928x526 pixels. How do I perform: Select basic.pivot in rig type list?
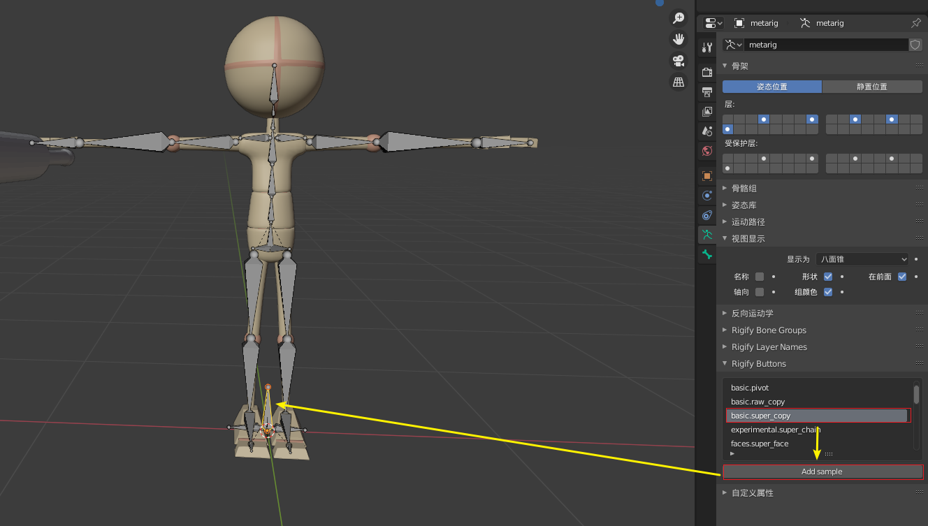pyautogui.click(x=818, y=388)
